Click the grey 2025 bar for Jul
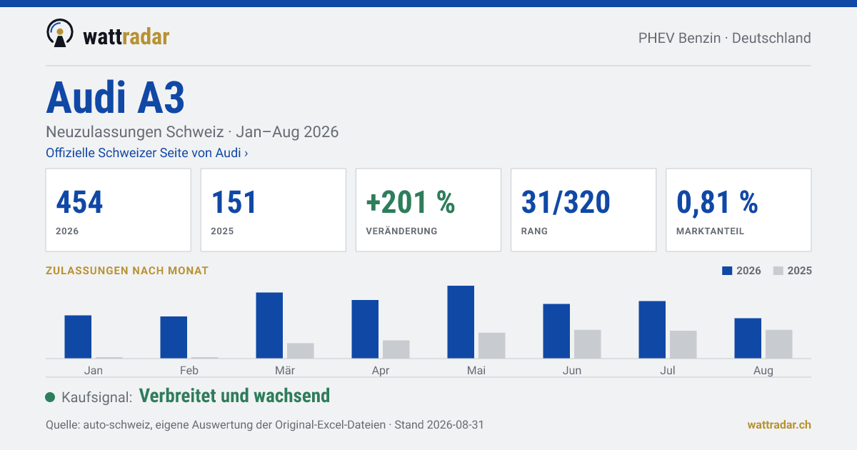This screenshot has height=450, width=857. coord(683,345)
